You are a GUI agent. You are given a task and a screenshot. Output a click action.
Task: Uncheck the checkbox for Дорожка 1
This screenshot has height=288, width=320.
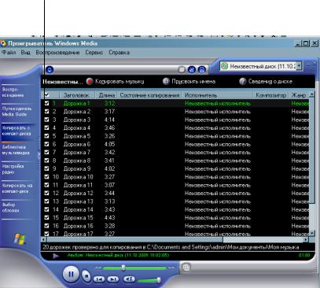tap(46, 103)
